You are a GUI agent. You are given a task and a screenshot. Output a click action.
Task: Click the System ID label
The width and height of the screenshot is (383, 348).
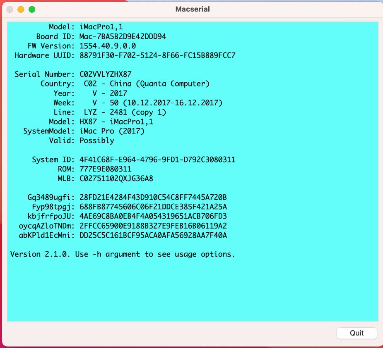53,160
